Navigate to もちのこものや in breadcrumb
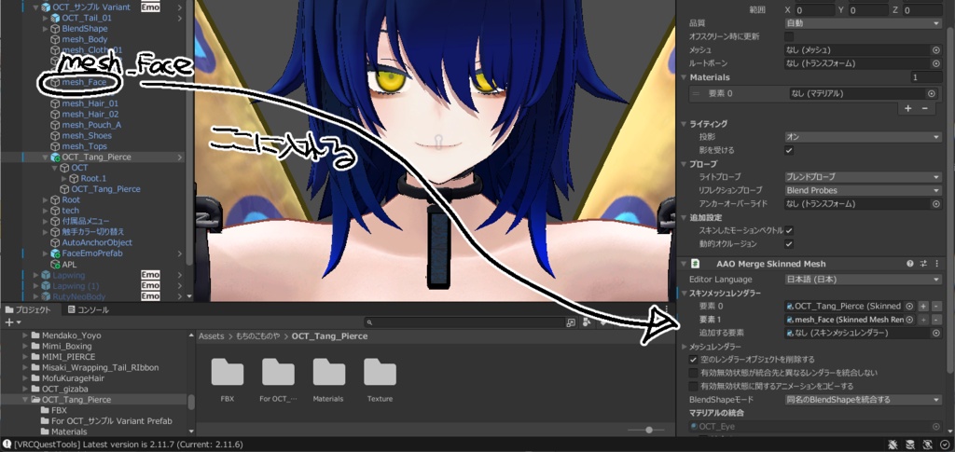This screenshot has width=955, height=452. 257,336
